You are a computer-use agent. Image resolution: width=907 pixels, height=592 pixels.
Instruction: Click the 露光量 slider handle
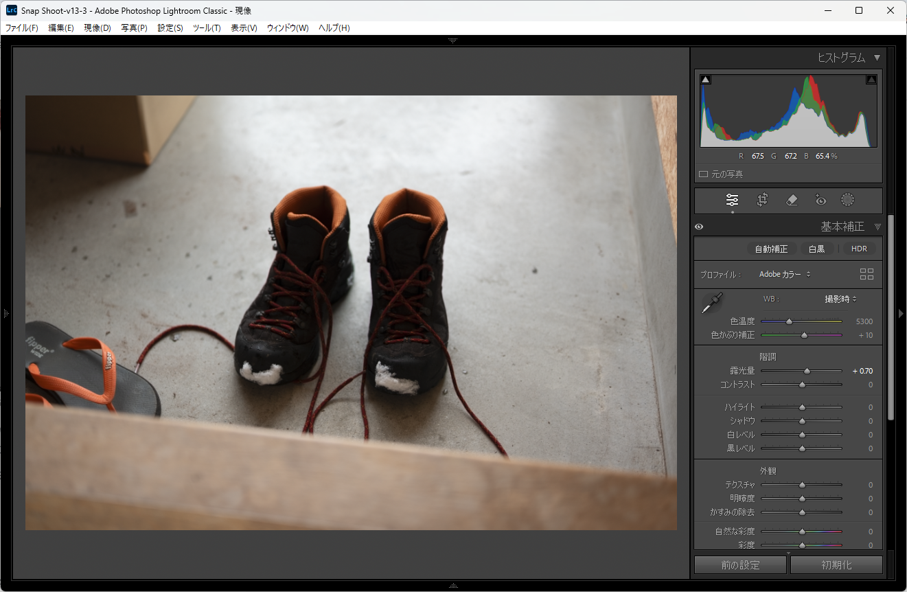point(807,371)
